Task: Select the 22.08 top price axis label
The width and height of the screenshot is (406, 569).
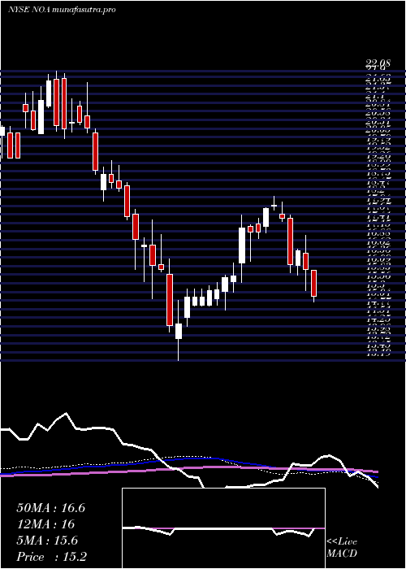Action: point(378,64)
